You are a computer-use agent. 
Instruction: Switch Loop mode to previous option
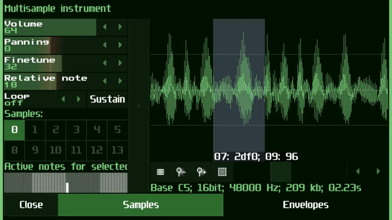pyautogui.click(x=63, y=99)
